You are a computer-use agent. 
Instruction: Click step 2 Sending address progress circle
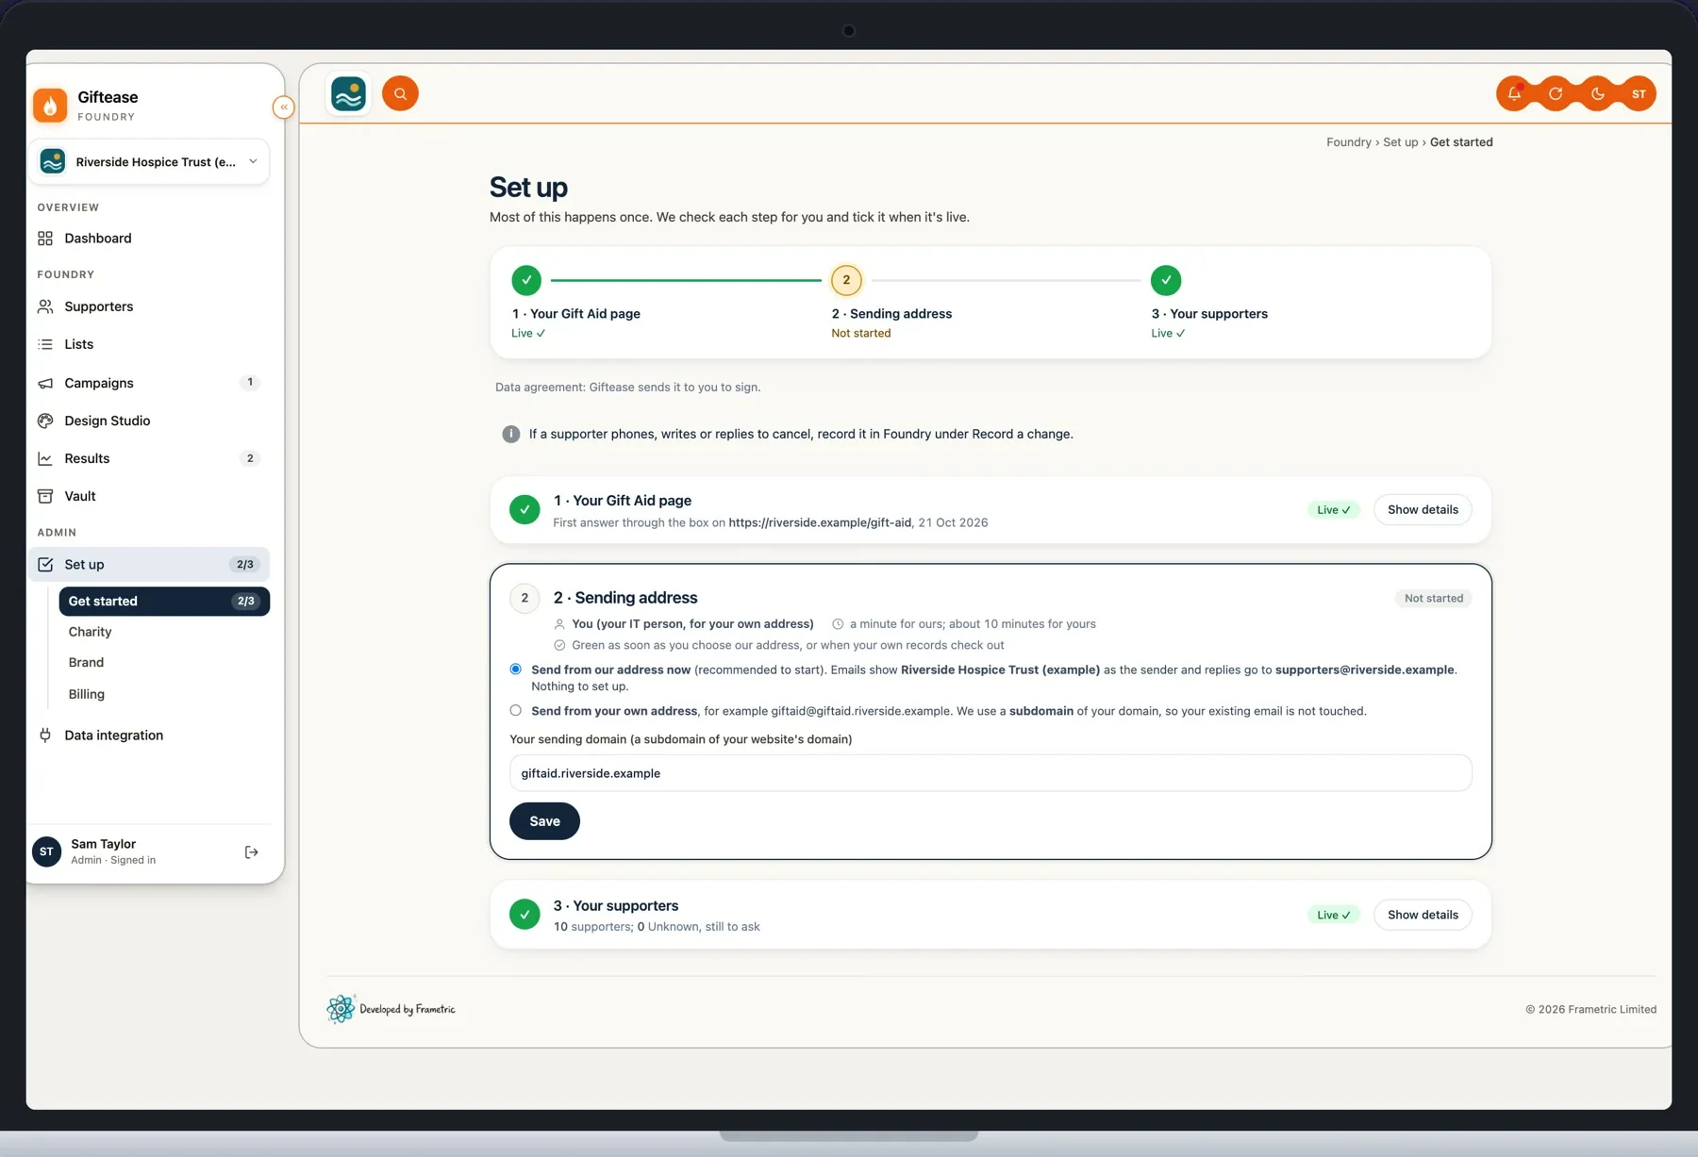[x=846, y=280]
